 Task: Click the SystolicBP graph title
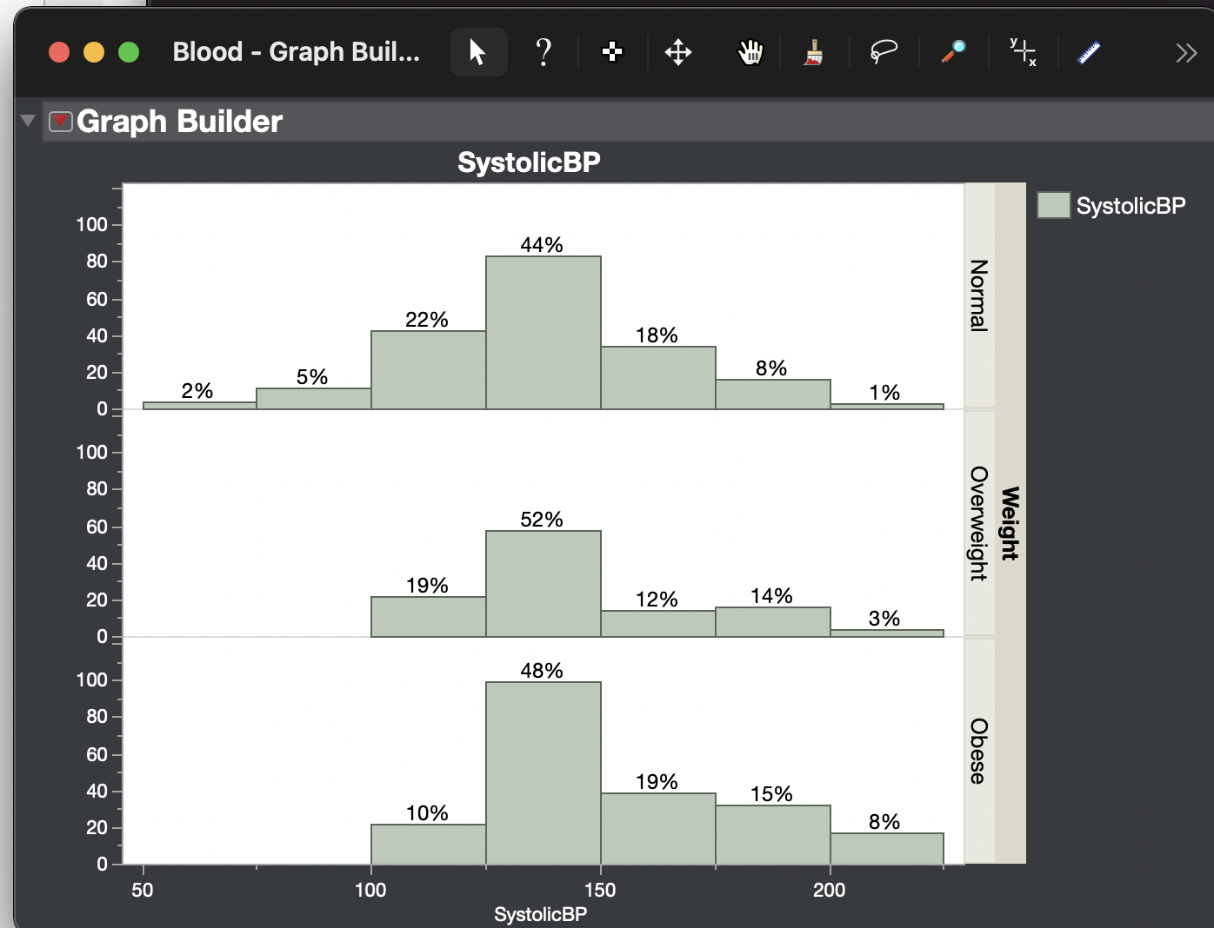pos(529,162)
